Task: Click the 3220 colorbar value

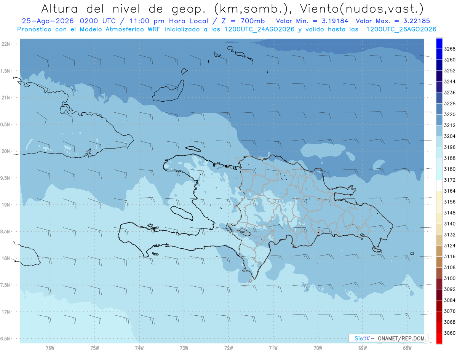Action: click(450, 114)
